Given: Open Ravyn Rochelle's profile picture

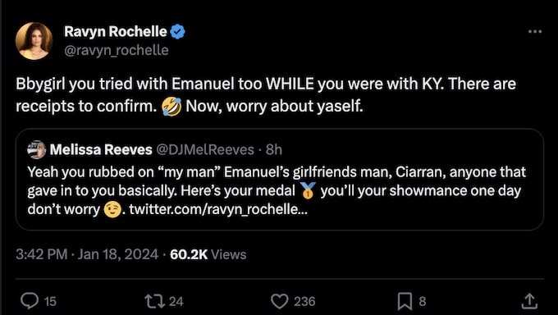Looking at the screenshot, I should tap(34, 41).
